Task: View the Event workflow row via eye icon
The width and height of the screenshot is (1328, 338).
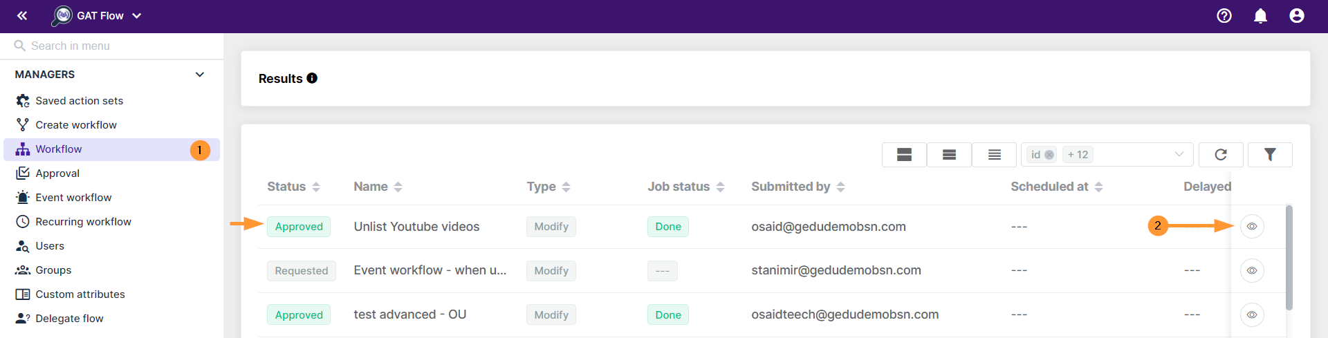Action: coord(1252,270)
